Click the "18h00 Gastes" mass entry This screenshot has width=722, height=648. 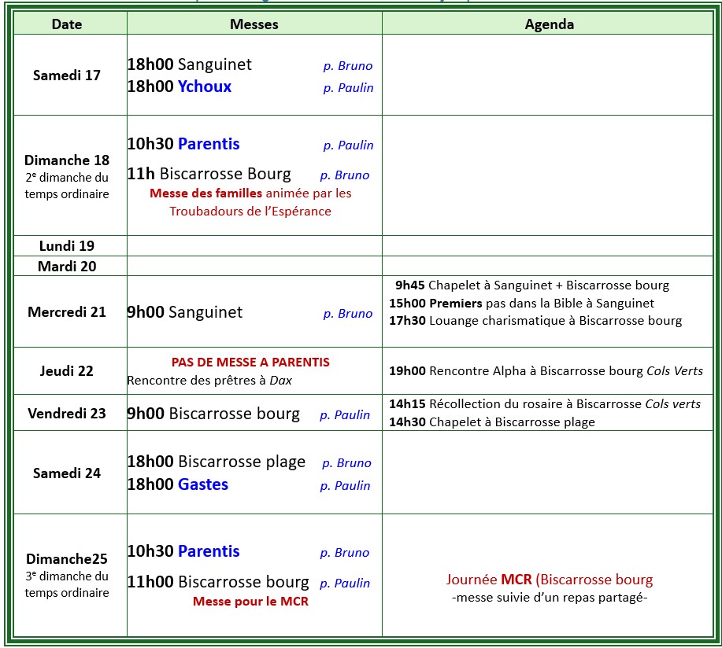(x=178, y=484)
